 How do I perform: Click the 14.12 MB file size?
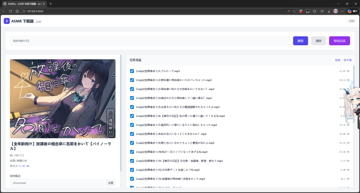click(x=344, y=80)
